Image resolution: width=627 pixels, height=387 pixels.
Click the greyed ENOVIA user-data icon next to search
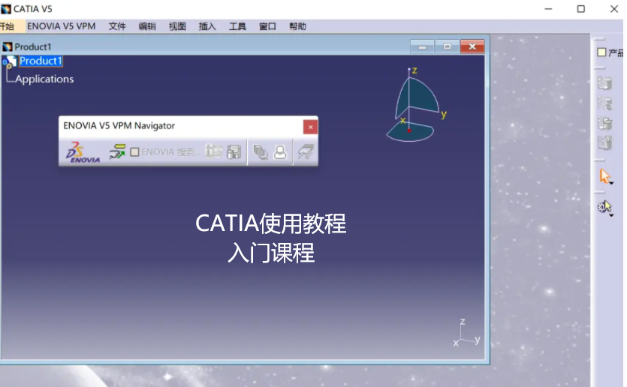pyautogui.click(x=213, y=151)
